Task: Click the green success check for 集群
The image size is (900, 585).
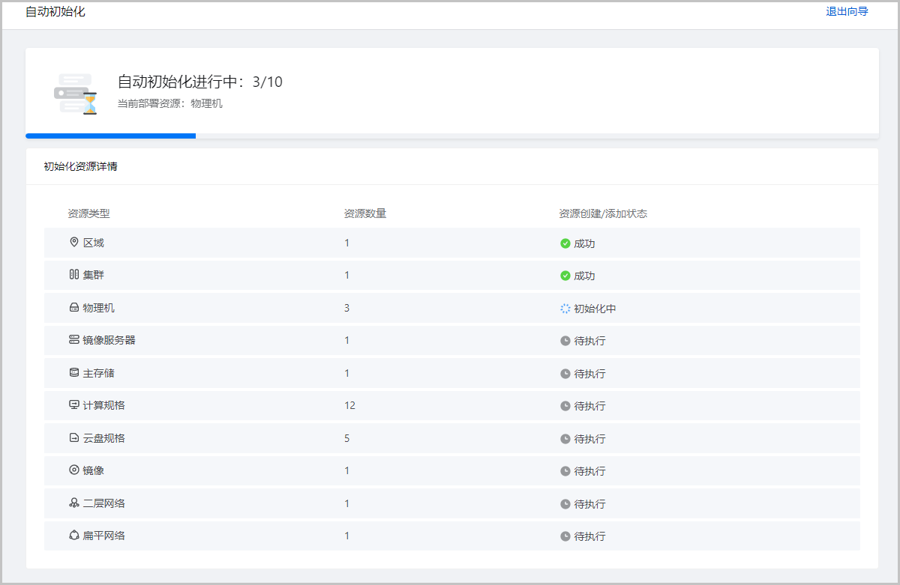Action: [x=565, y=276]
